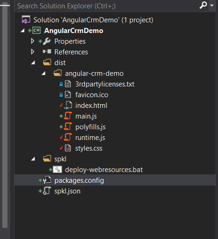
Task: Expand the Properties node
Action: coord(33,41)
